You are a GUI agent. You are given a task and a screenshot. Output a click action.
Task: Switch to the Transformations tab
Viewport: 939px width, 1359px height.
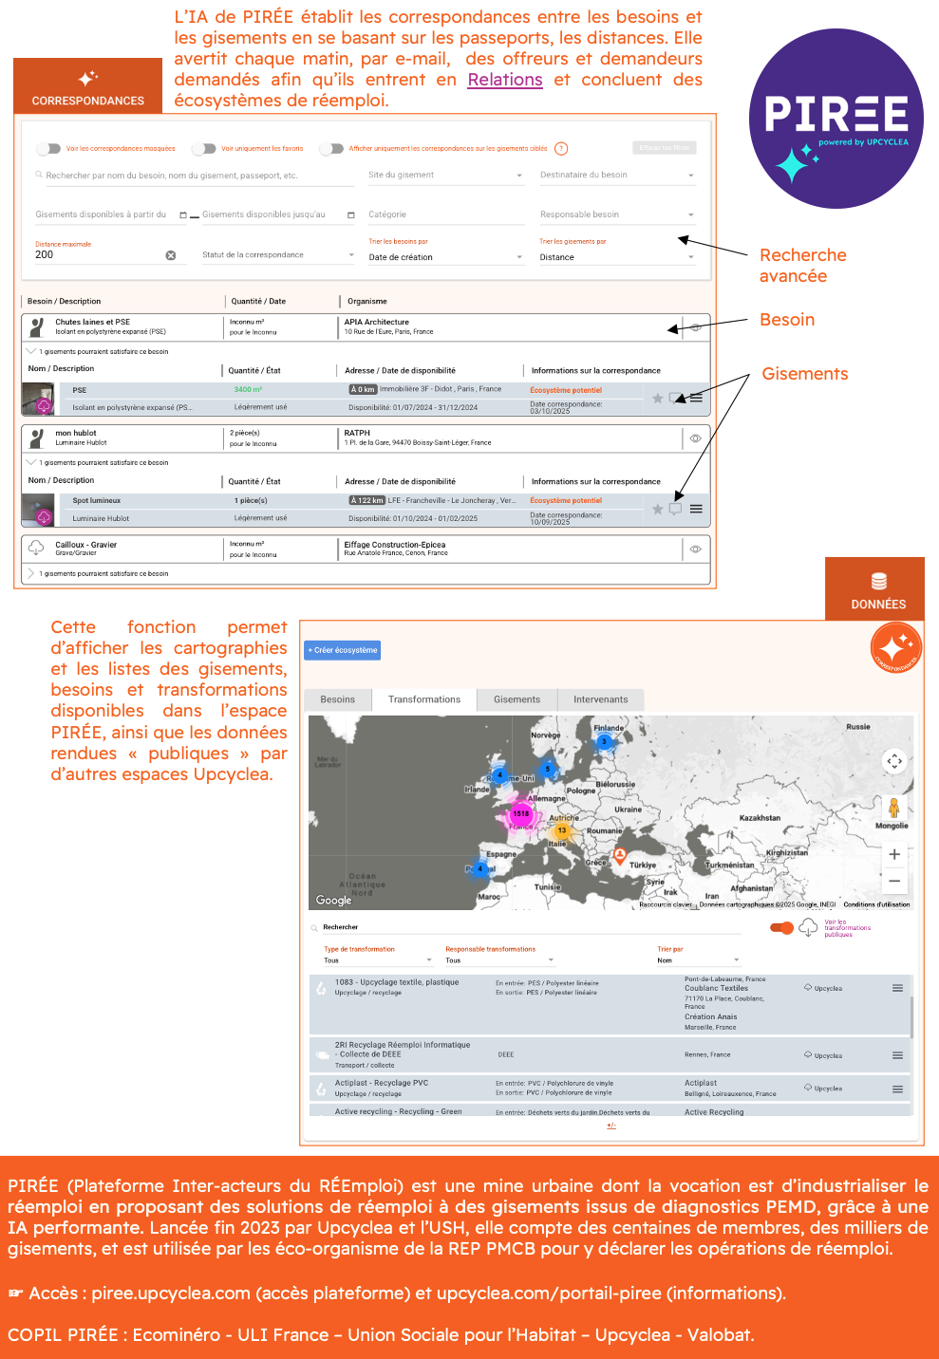pyautogui.click(x=424, y=700)
